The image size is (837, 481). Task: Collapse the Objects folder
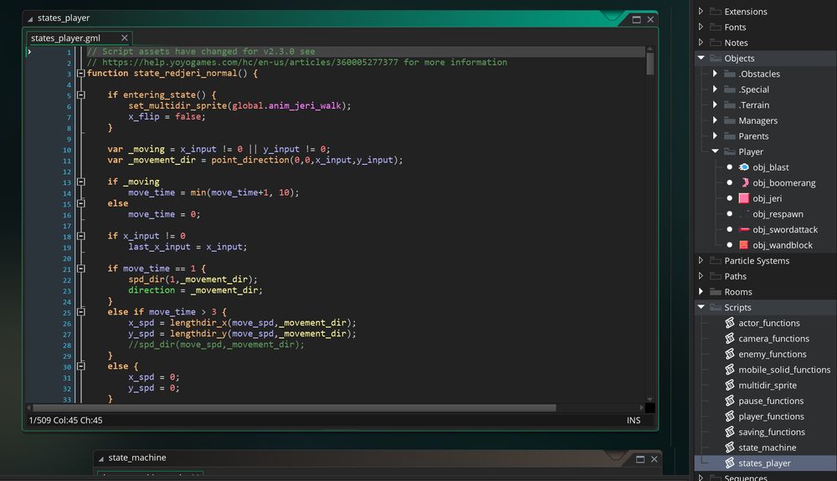(x=701, y=58)
